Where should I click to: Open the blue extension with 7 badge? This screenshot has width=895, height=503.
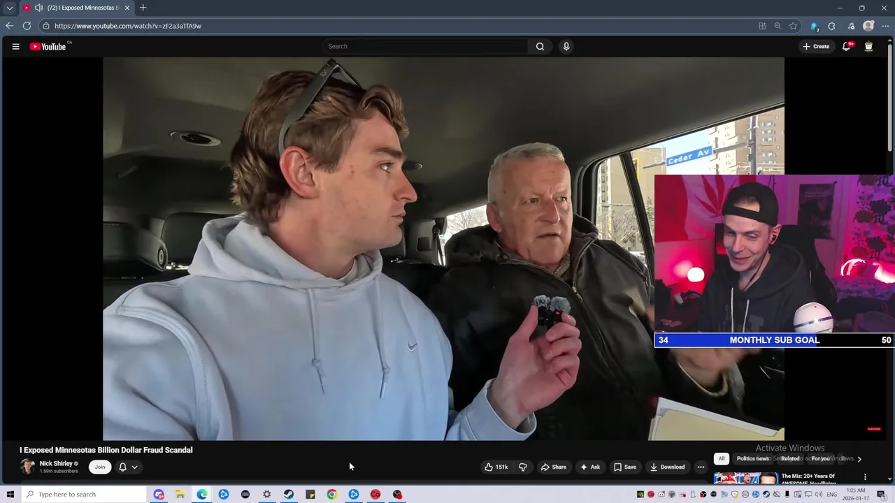tap(814, 26)
